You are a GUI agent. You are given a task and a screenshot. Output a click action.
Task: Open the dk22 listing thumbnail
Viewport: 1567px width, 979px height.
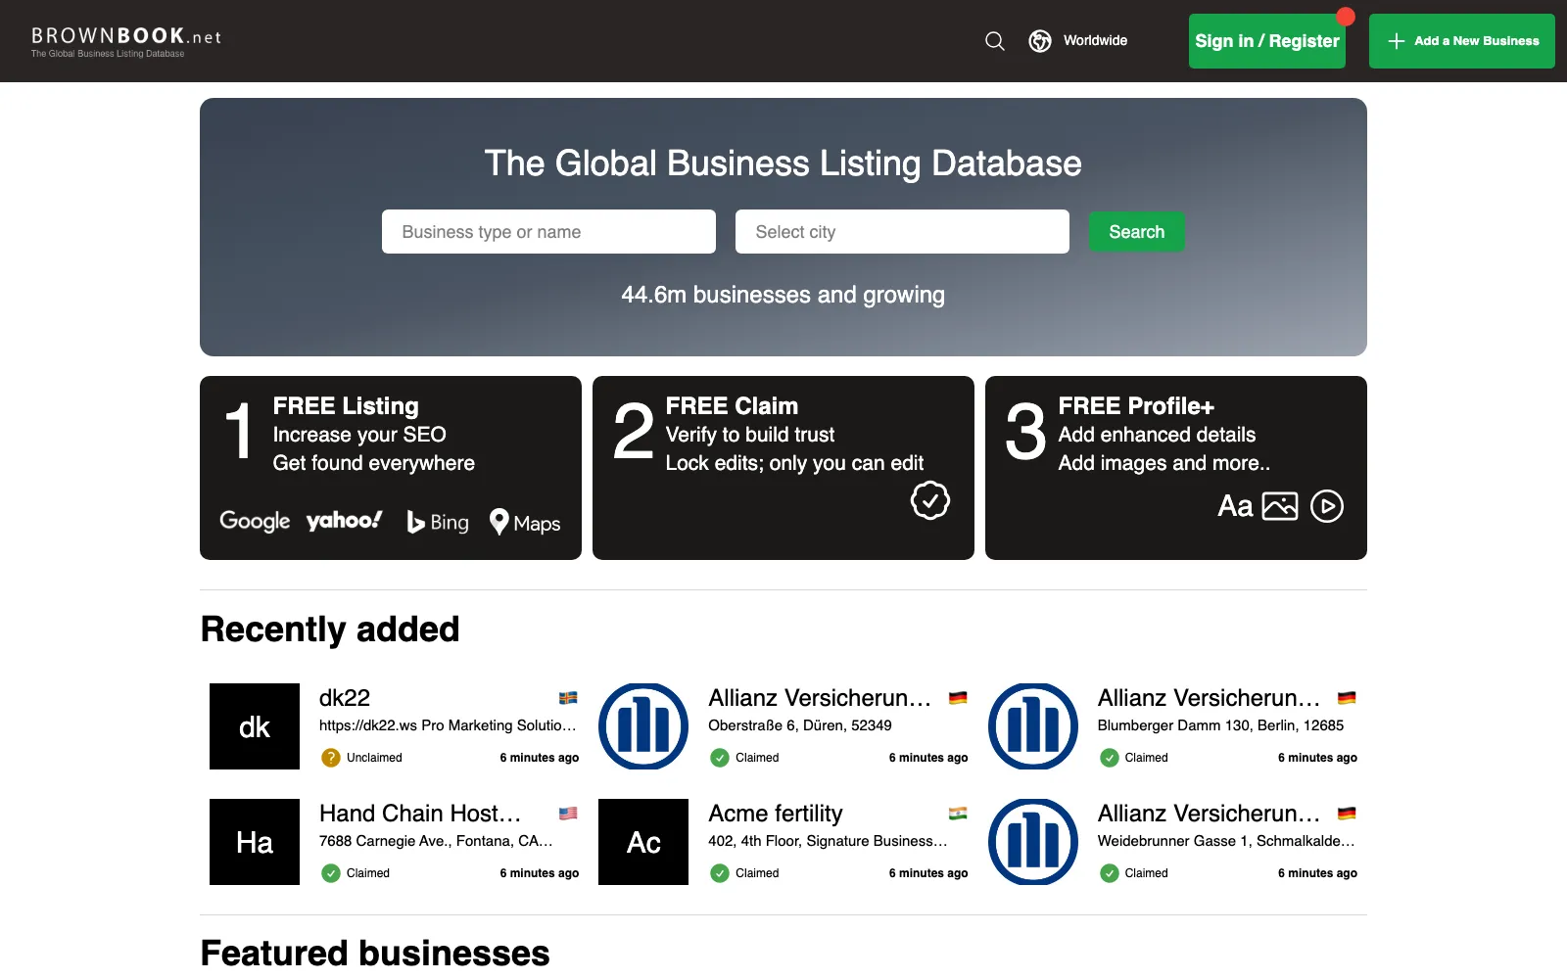pyautogui.click(x=255, y=726)
